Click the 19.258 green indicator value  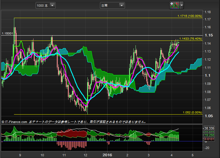click(209, 135)
